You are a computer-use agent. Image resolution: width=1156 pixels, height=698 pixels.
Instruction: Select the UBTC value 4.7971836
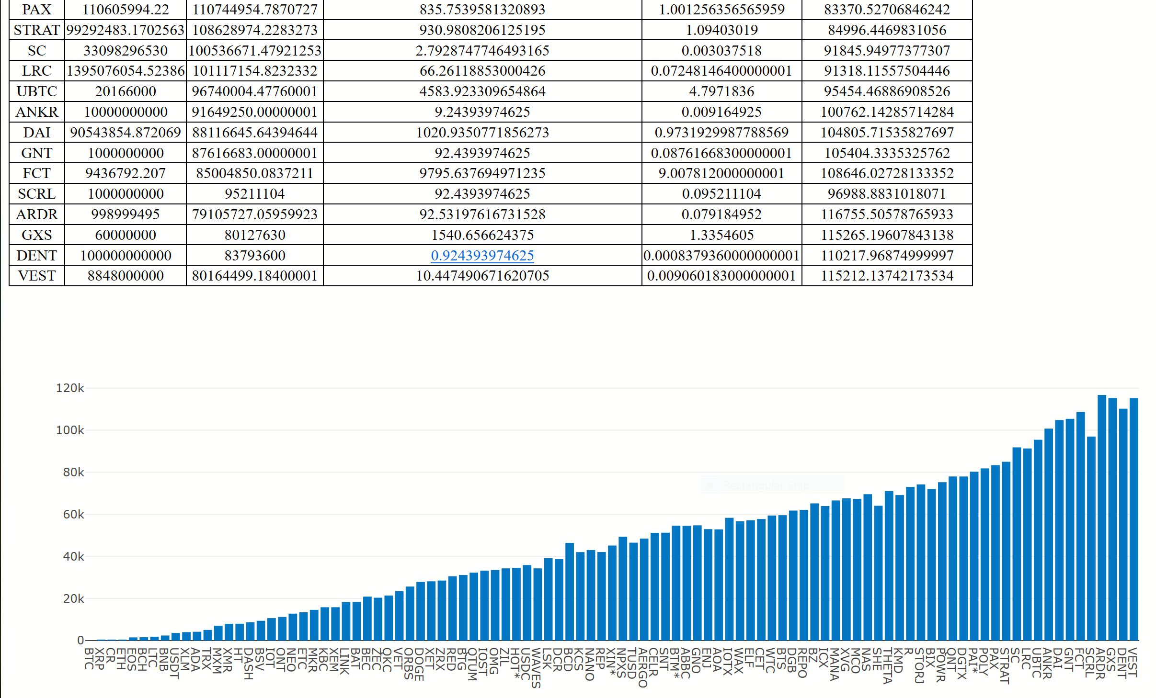click(x=722, y=91)
